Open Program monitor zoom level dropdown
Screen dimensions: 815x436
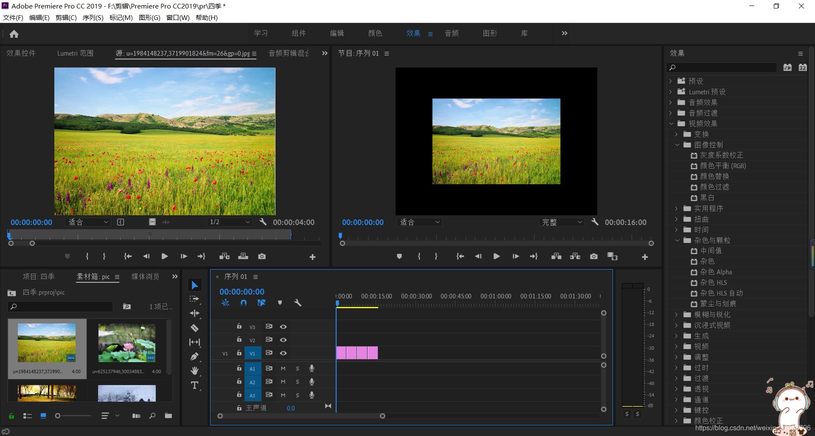pyautogui.click(x=419, y=222)
